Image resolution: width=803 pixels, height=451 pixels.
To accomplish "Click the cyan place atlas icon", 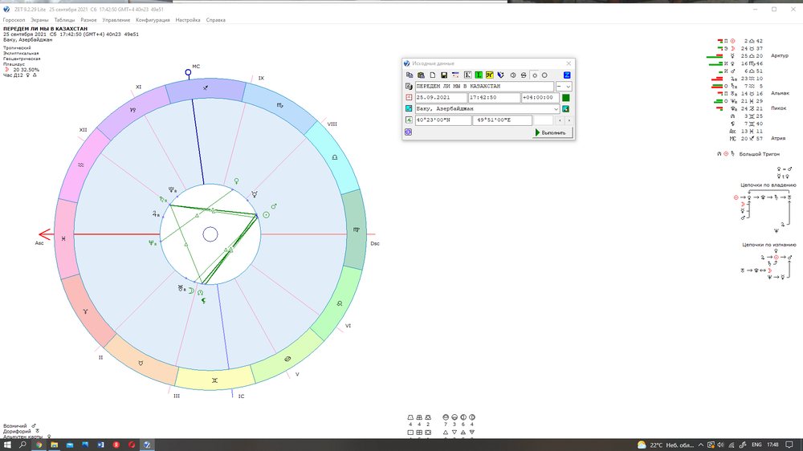I will 409,108.
